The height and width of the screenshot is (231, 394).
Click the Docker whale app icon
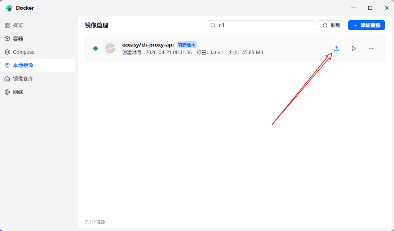[x=9, y=8]
